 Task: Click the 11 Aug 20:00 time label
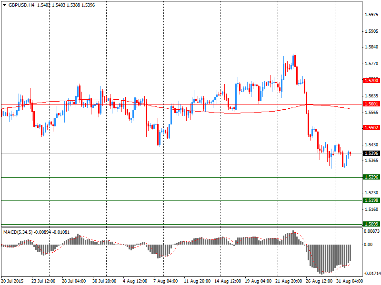pos(197,281)
